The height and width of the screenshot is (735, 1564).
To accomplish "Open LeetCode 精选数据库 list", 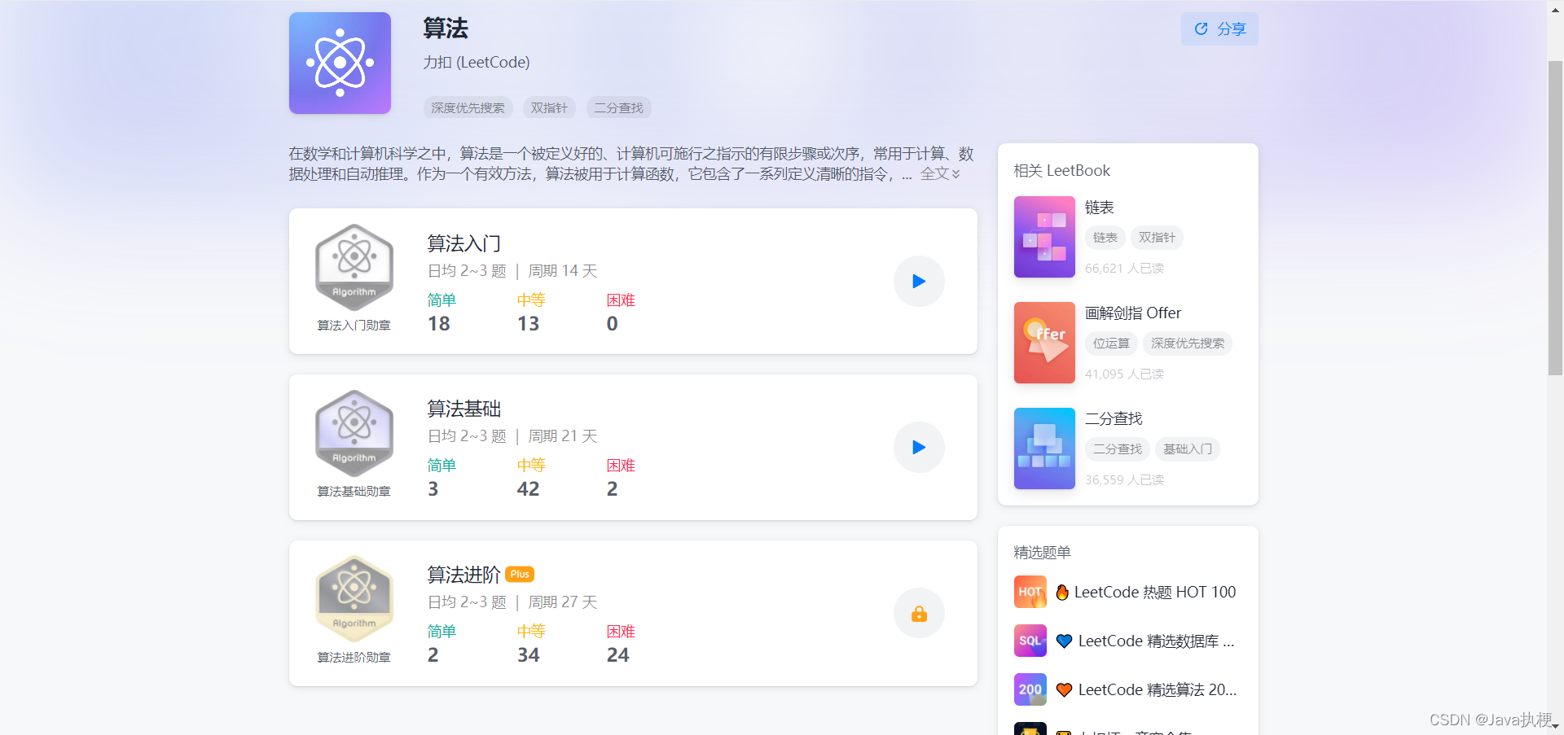I will (x=1156, y=641).
